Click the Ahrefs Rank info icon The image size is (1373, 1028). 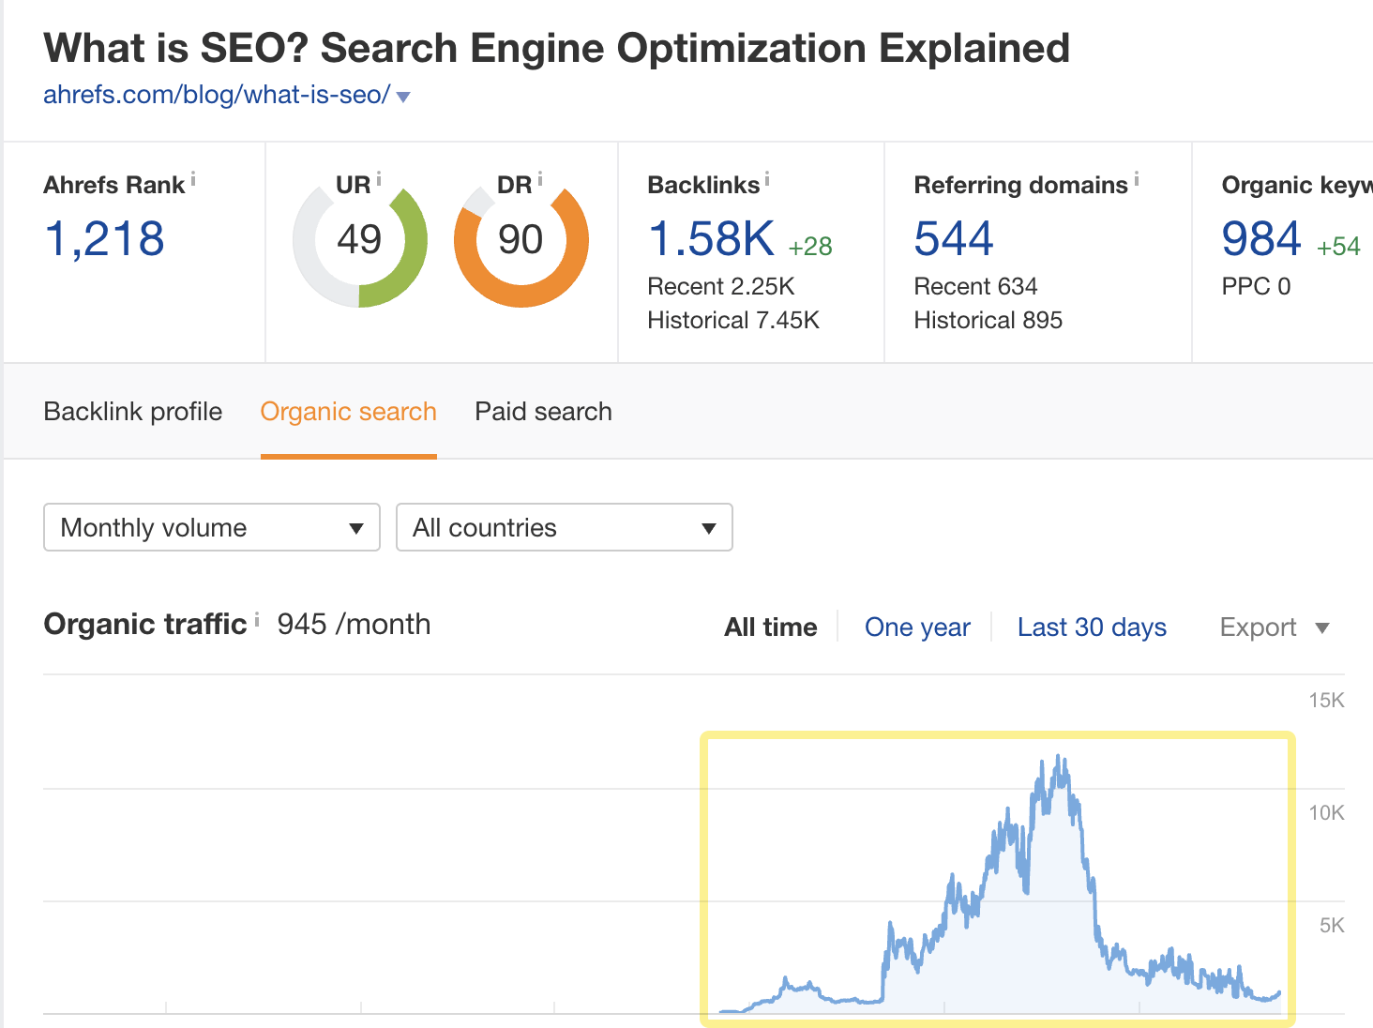tap(193, 178)
